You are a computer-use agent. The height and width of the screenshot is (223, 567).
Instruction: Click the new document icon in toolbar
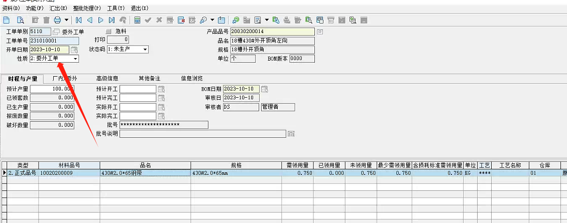point(7,20)
